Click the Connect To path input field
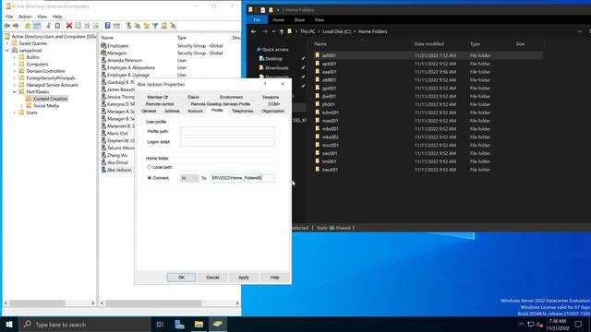The image size is (591, 332). point(242,178)
